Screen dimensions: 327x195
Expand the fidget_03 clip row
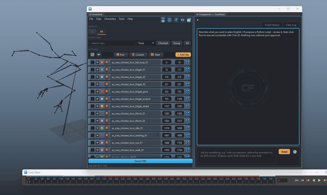pyautogui.click(x=97, y=84)
